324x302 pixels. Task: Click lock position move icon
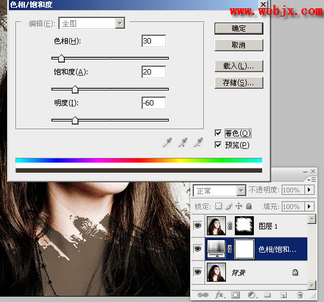(238, 206)
